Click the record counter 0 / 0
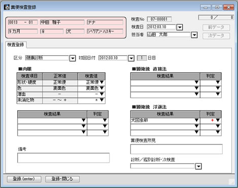This screenshot has width=238, height=188. [x=216, y=17]
